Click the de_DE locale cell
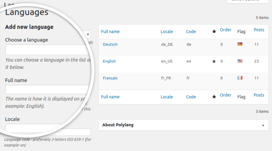 [x=167, y=44]
